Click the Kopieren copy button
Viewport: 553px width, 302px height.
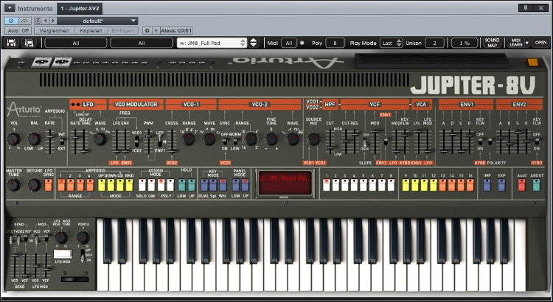91,31
